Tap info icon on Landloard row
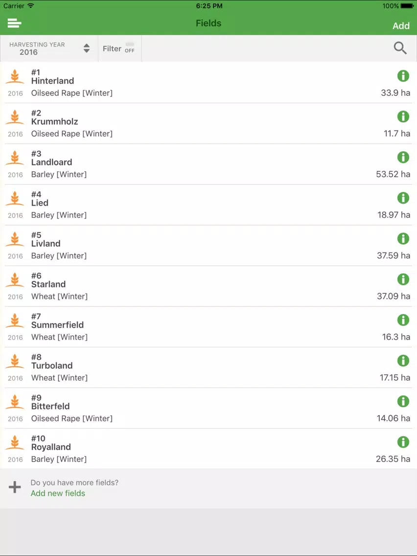The height and width of the screenshot is (556, 417). pyautogui.click(x=403, y=157)
